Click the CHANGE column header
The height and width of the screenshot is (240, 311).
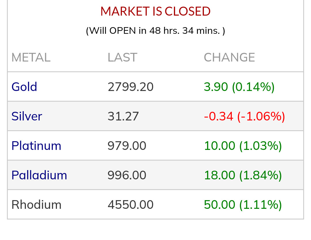[230, 57]
